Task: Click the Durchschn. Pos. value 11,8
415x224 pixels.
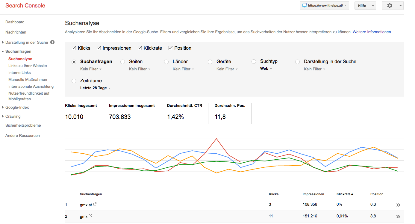Action: 220,117
